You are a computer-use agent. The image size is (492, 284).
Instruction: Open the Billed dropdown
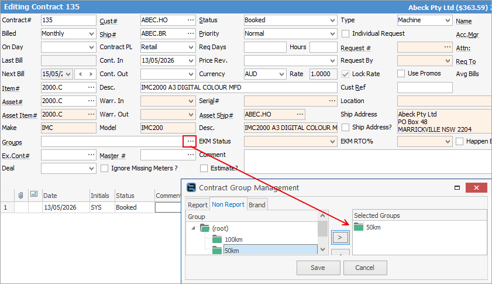click(x=91, y=33)
